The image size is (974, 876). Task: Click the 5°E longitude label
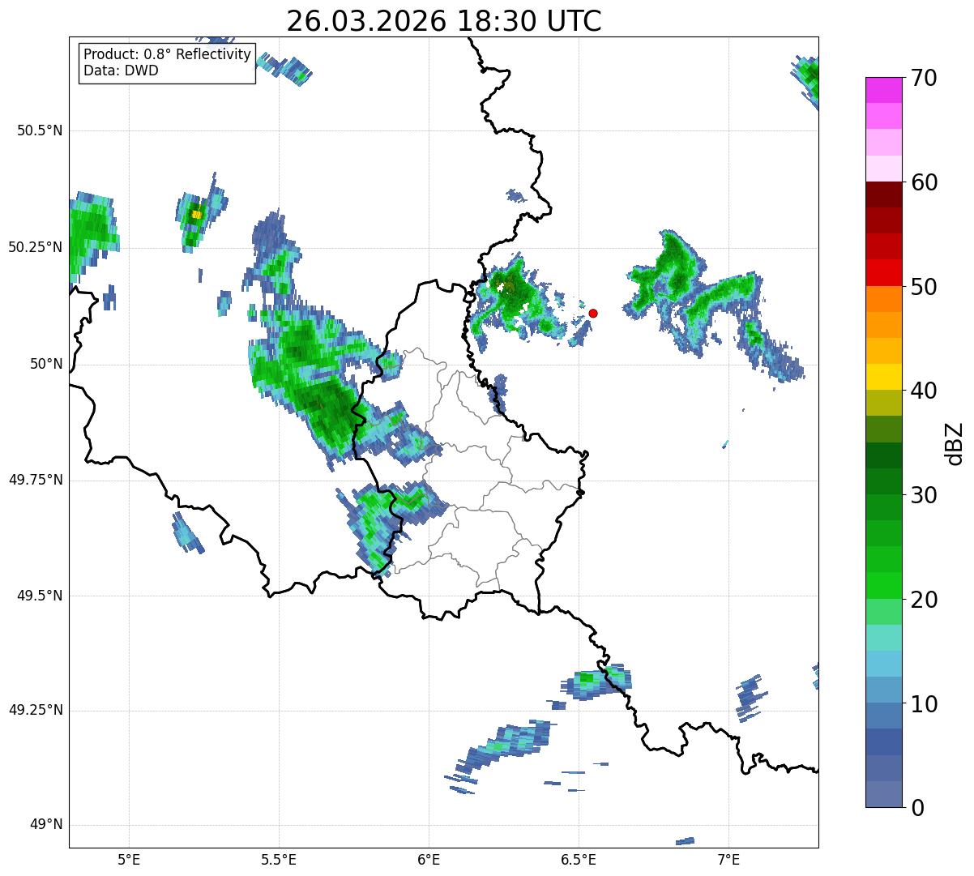click(x=129, y=861)
